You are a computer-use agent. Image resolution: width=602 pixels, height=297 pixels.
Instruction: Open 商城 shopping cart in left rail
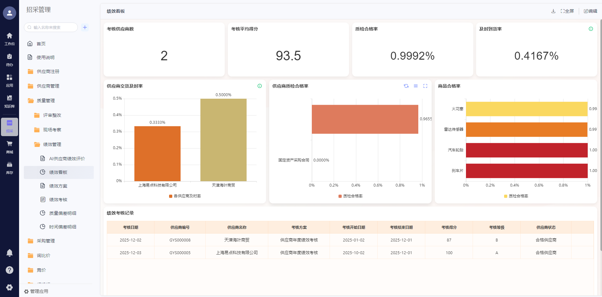point(10,147)
